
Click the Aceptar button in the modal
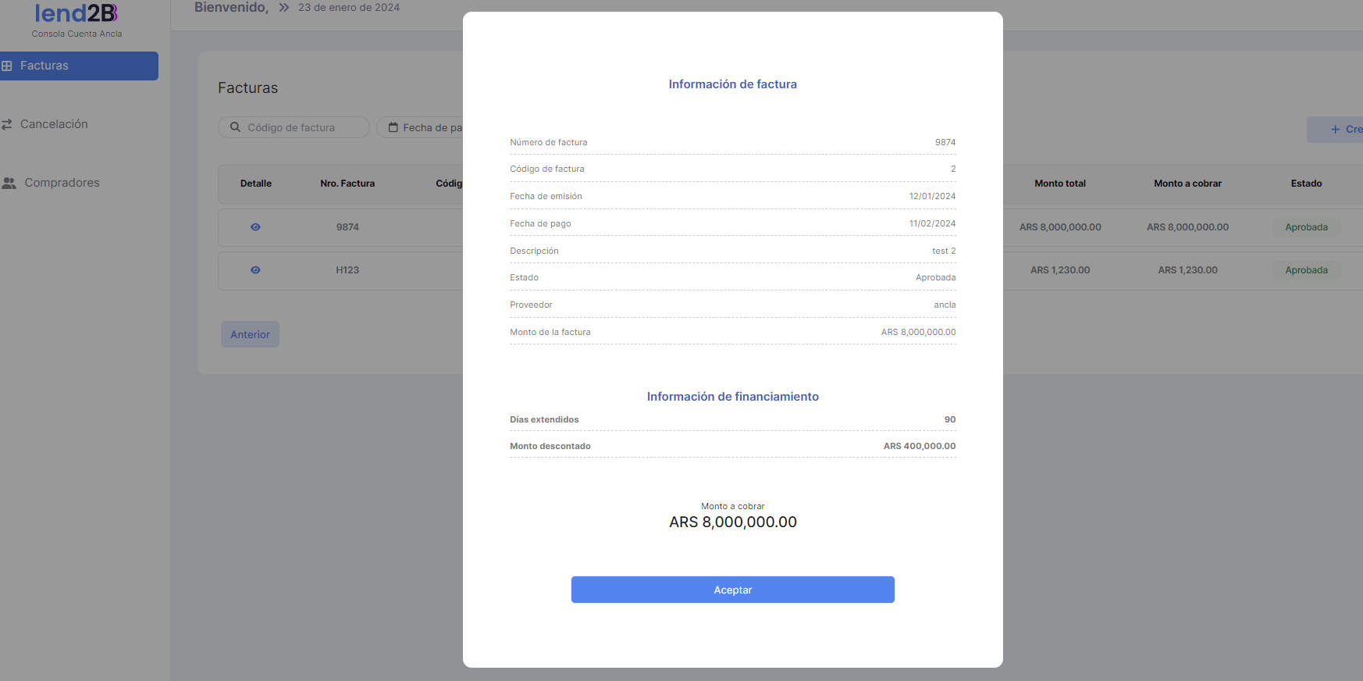[732, 590]
